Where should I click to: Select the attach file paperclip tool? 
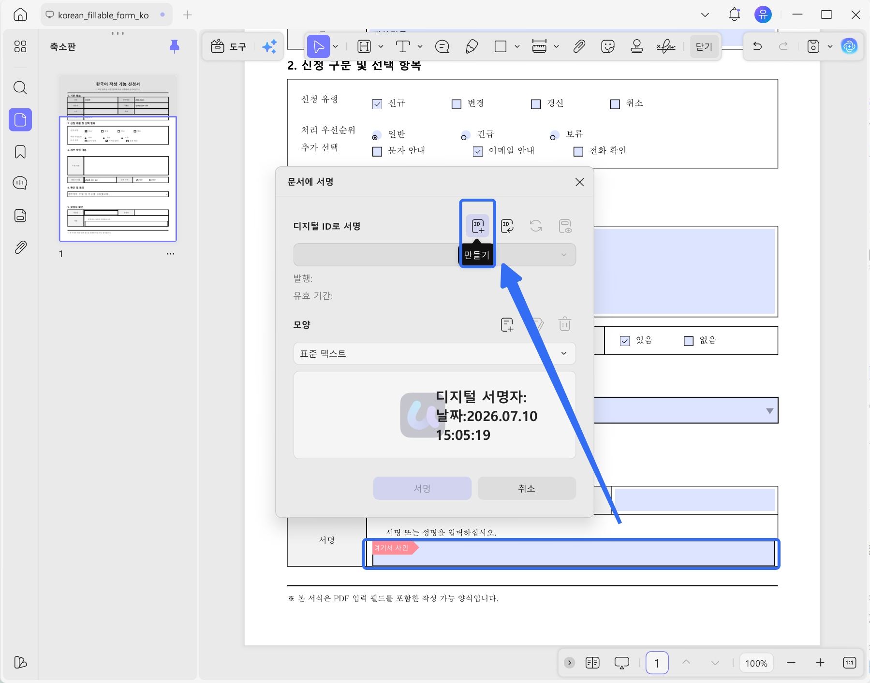coord(579,46)
